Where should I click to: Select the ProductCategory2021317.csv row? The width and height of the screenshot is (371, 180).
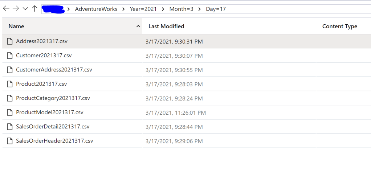click(53, 98)
